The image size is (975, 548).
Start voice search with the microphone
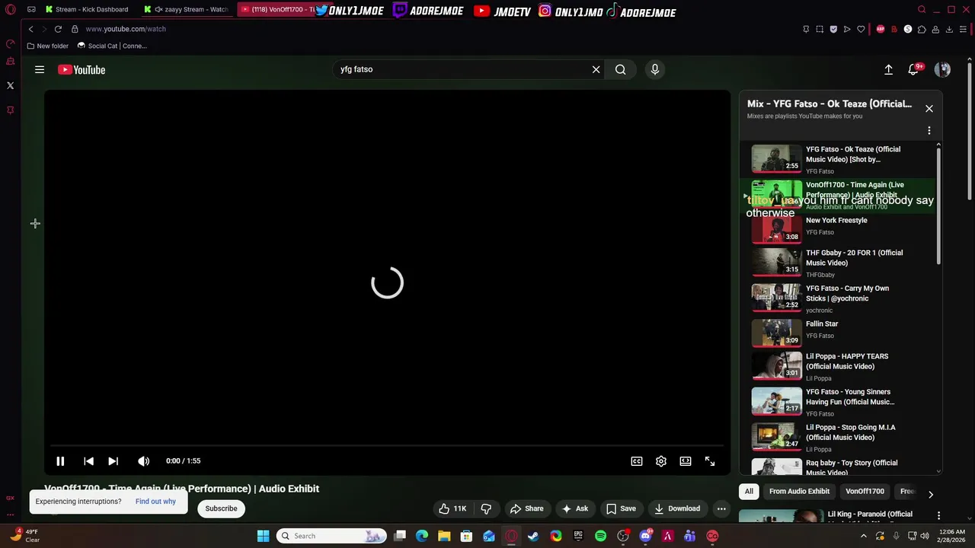click(654, 69)
